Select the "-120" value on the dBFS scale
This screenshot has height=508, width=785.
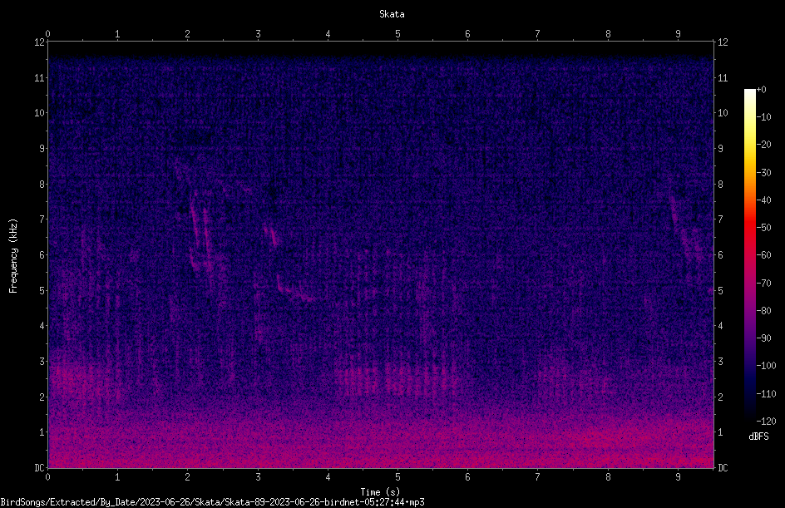[766, 422]
